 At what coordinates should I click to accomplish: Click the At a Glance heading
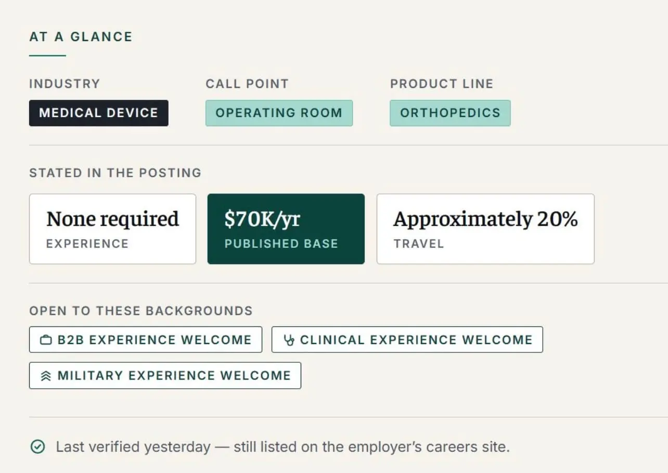(81, 37)
